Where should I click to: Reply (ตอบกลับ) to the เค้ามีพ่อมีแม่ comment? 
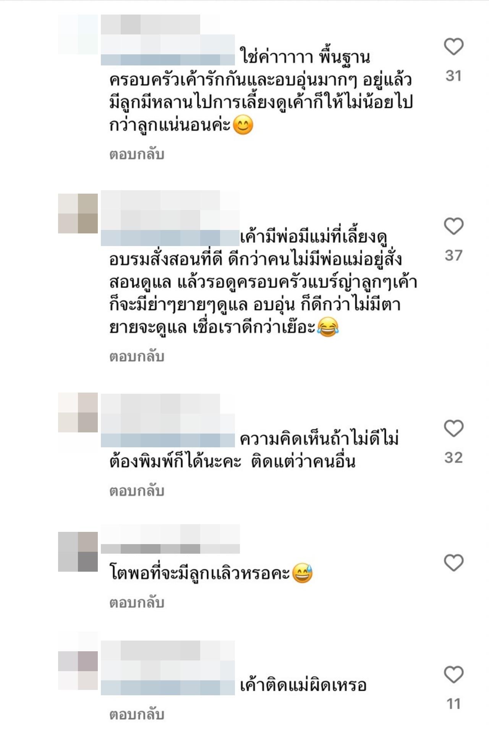137,357
